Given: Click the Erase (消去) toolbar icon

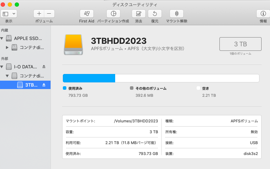Looking at the screenshot, I should 139,14.
